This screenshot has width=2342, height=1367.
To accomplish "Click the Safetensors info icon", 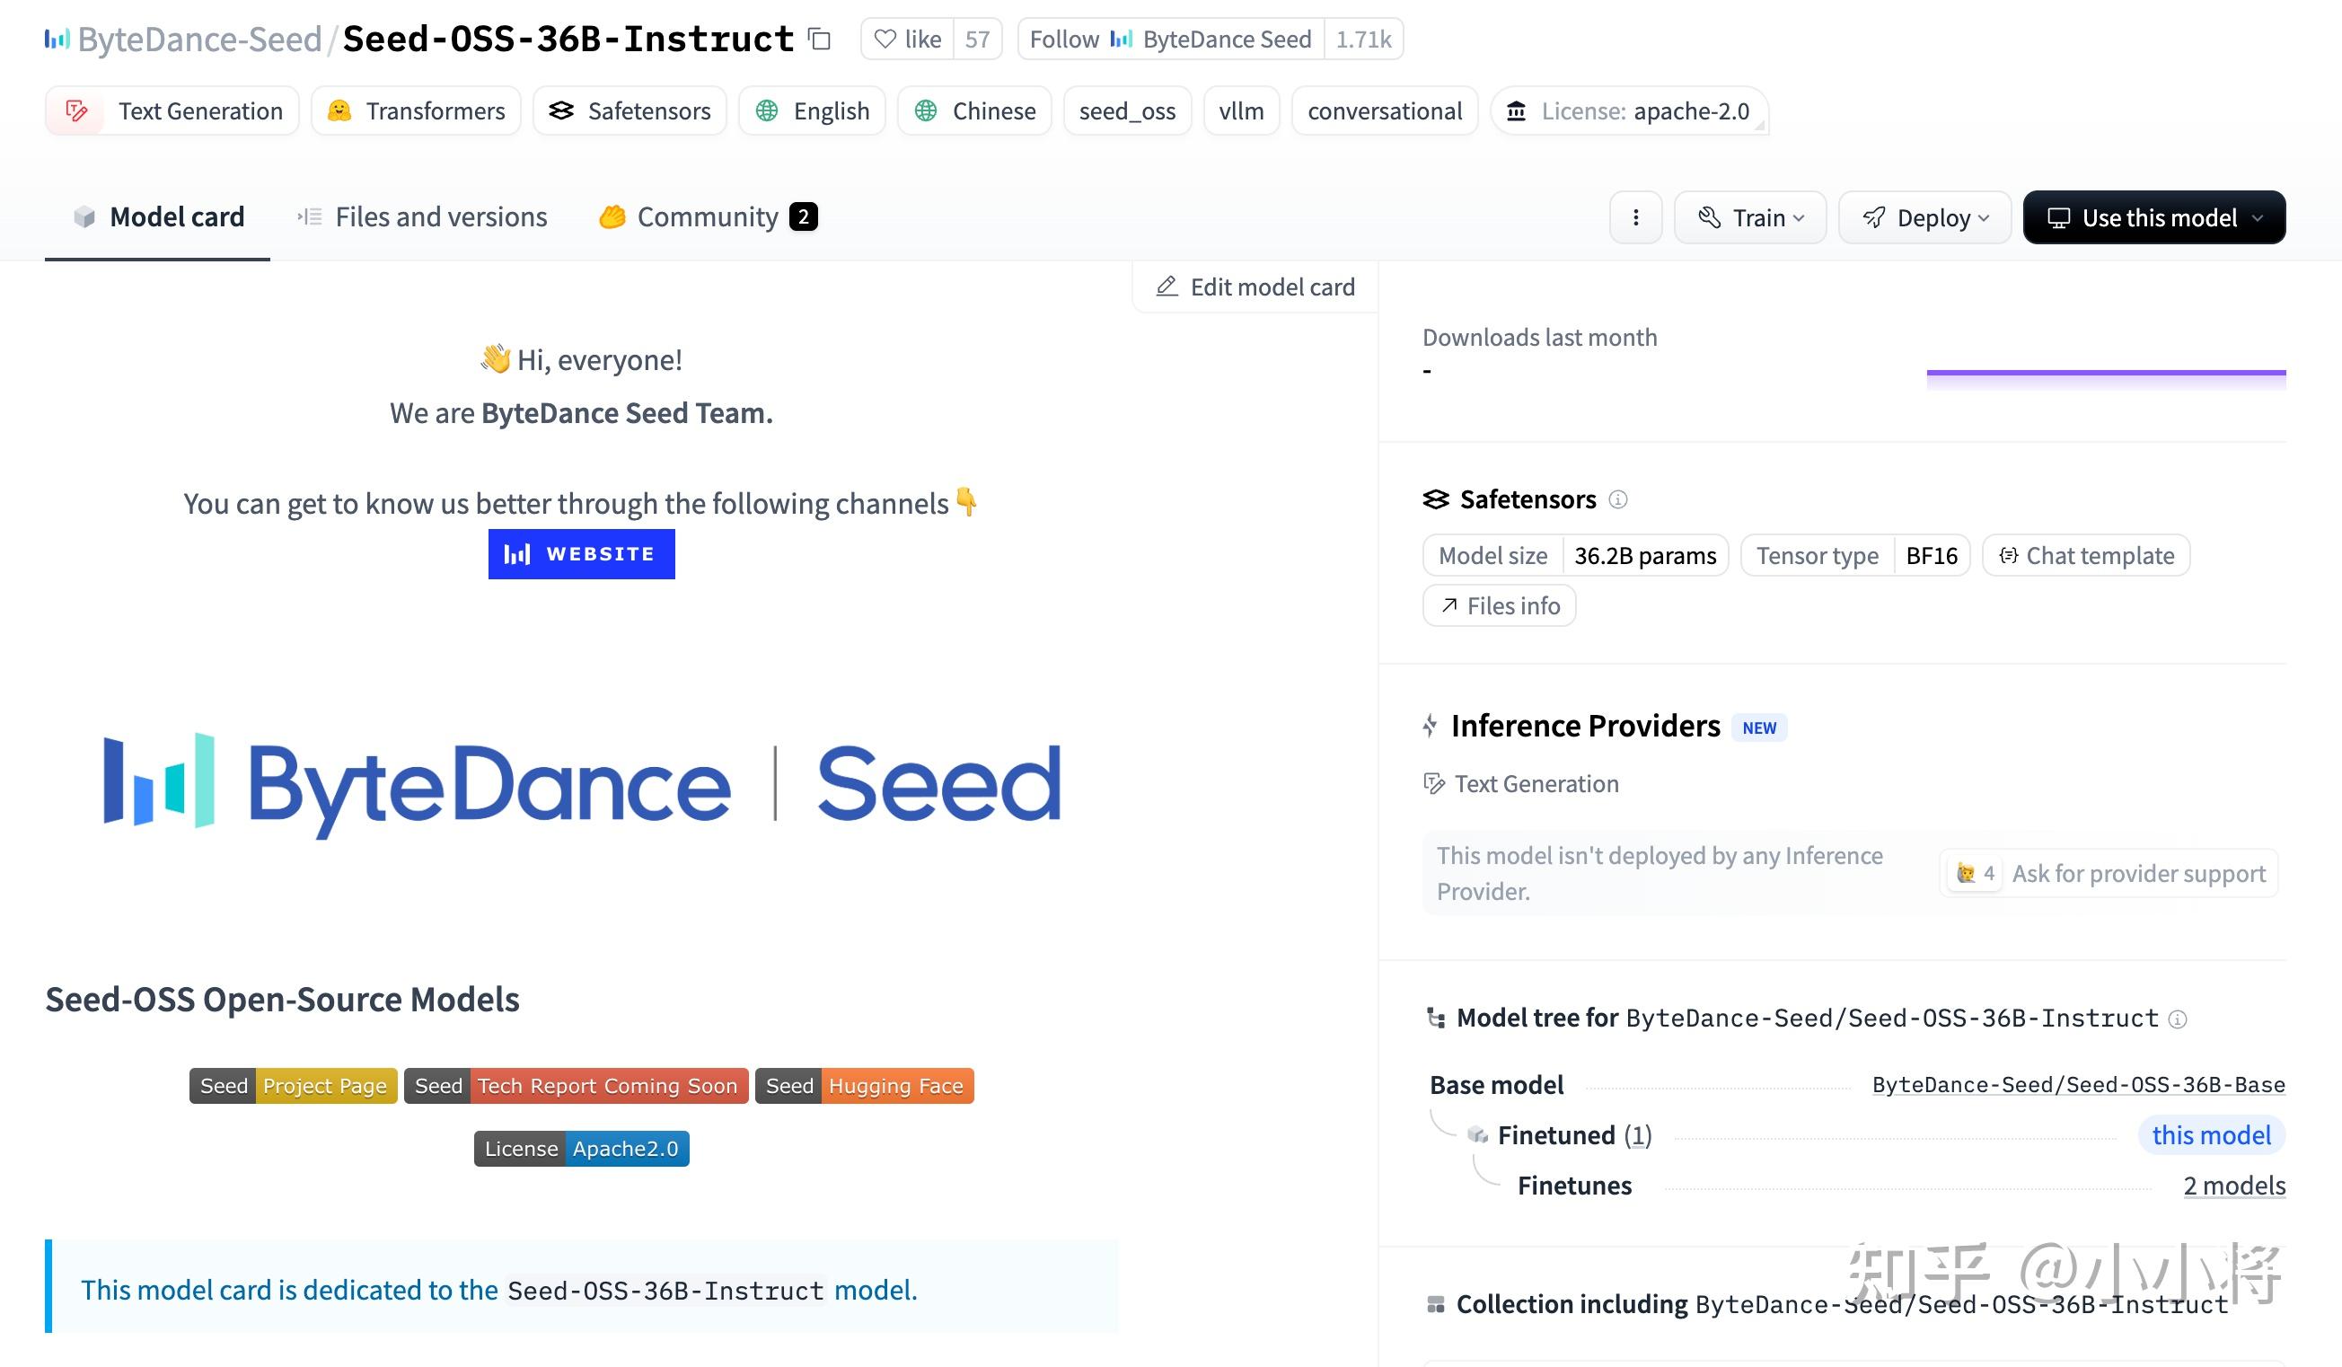I will (x=1617, y=499).
